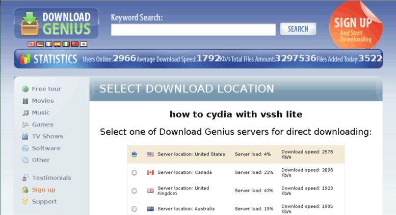The image size is (396, 215).
Task: Switch language via the Japanese flag icon
Action: click(x=84, y=44)
